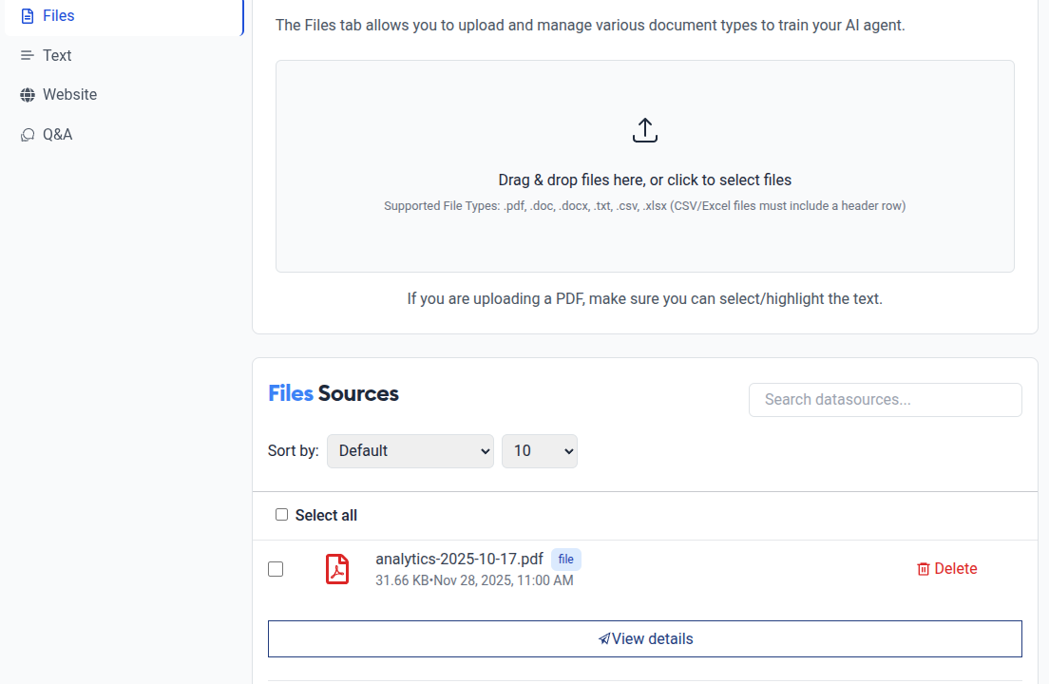Open the Sort by Default dropdown
Screen dimensions: 1049x684
410,451
